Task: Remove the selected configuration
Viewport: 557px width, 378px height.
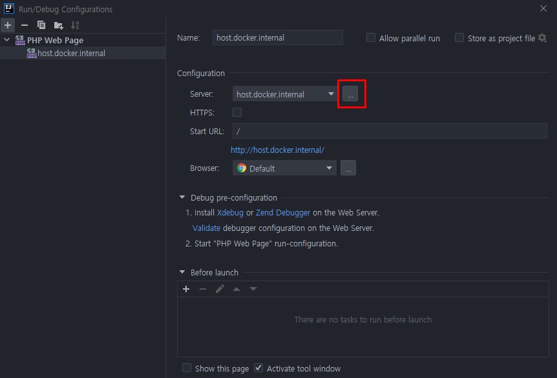Action: 25,25
